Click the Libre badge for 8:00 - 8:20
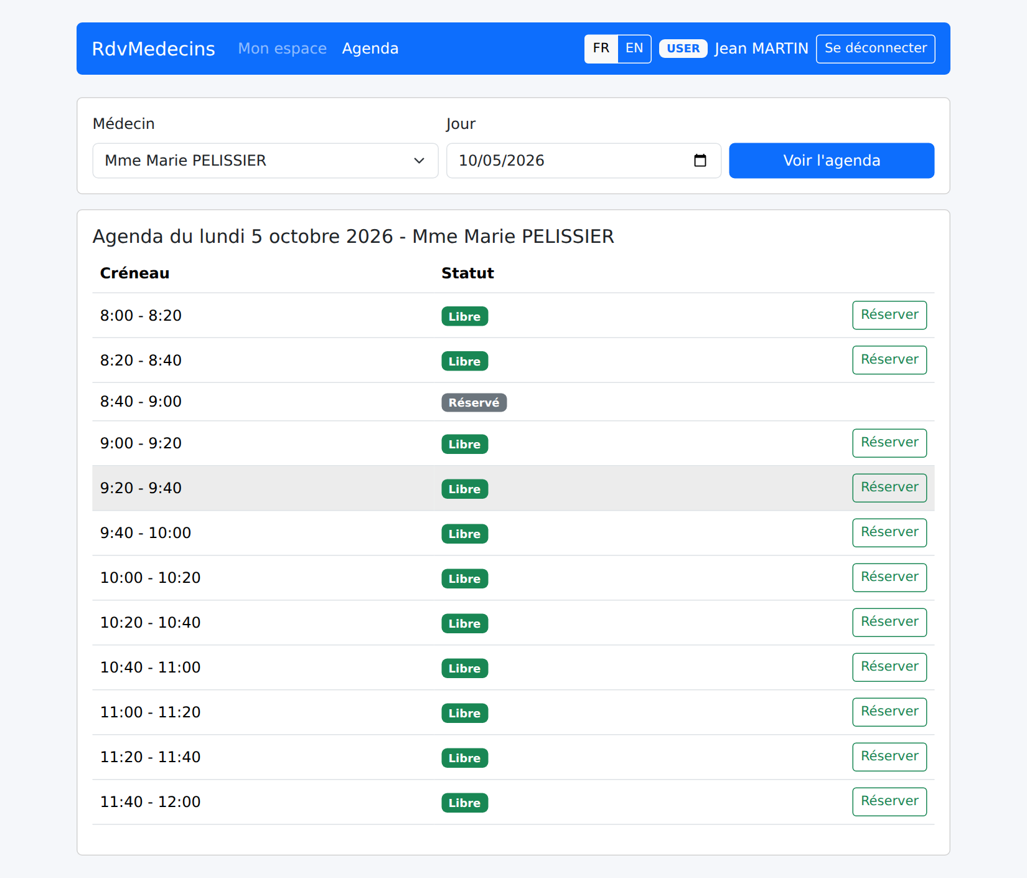 click(465, 316)
